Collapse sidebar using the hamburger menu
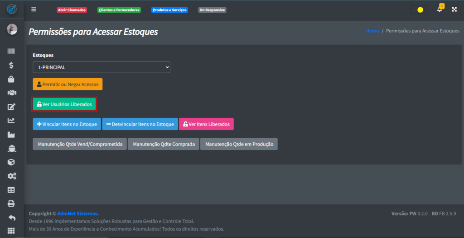The height and width of the screenshot is (238, 464). tap(34, 9)
